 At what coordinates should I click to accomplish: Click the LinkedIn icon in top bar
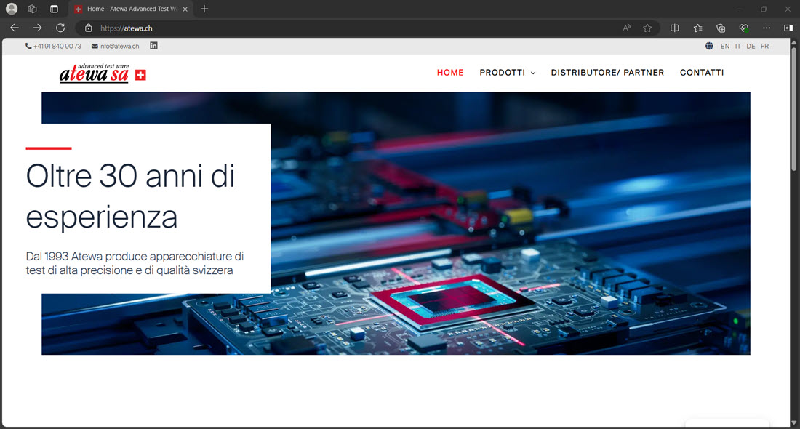click(x=153, y=46)
